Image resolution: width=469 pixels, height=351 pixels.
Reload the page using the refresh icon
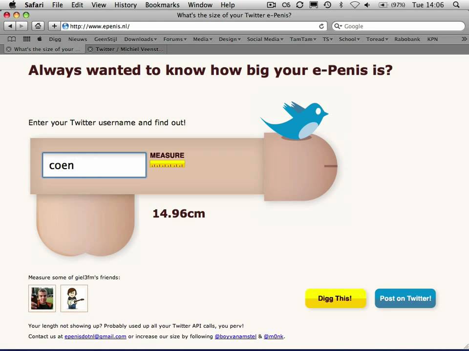tap(321, 26)
